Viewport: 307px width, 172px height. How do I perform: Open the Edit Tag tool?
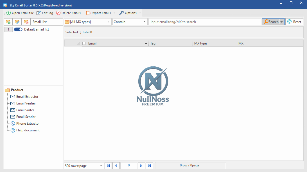tap(45, 13)
